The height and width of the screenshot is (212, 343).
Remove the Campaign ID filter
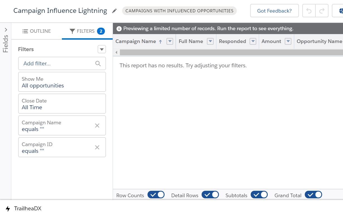(97, 147)
